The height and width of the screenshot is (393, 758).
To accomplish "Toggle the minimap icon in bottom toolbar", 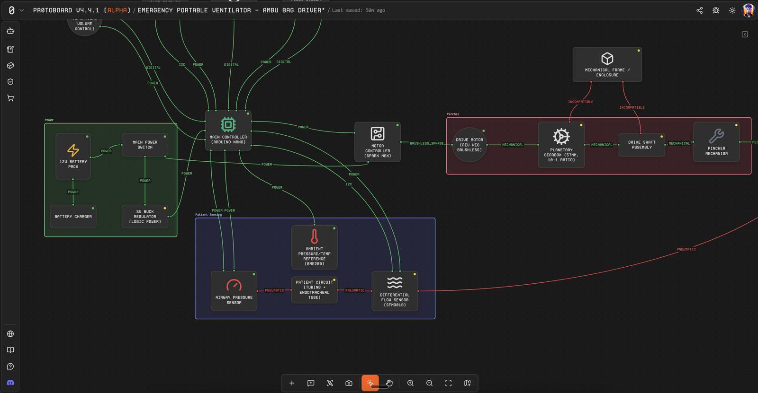I will [468, 383].
